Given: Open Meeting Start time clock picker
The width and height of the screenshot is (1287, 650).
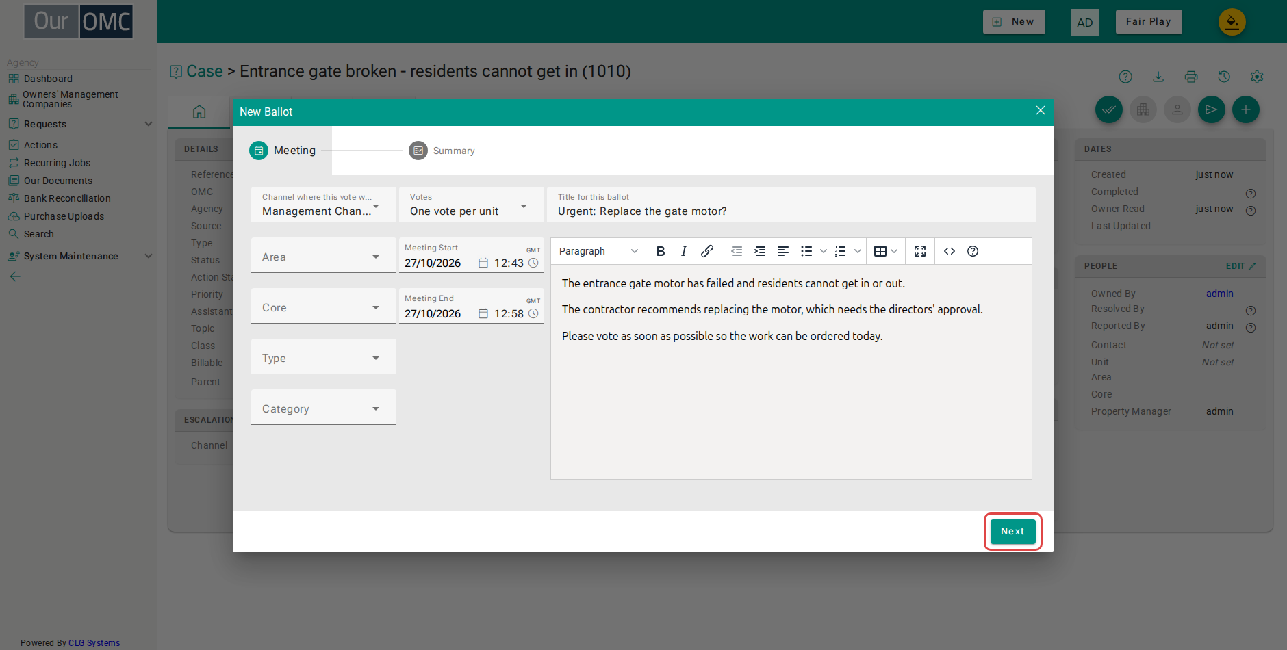Looking at the screenshot, I should point(534,263).
